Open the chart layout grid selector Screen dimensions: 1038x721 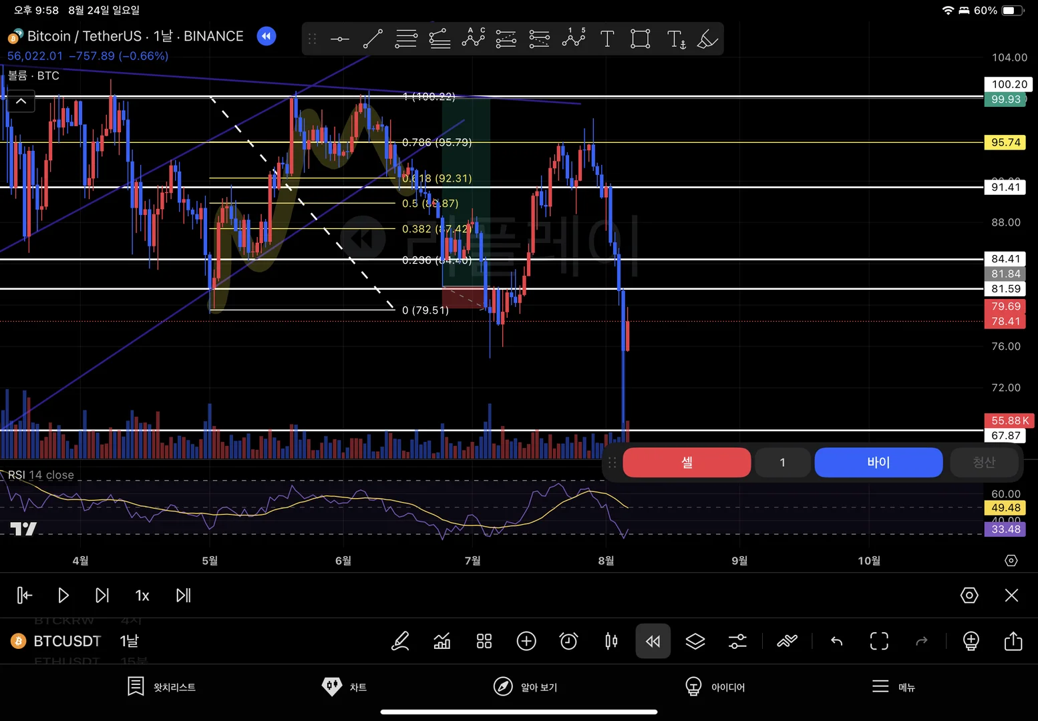(484, 641)
